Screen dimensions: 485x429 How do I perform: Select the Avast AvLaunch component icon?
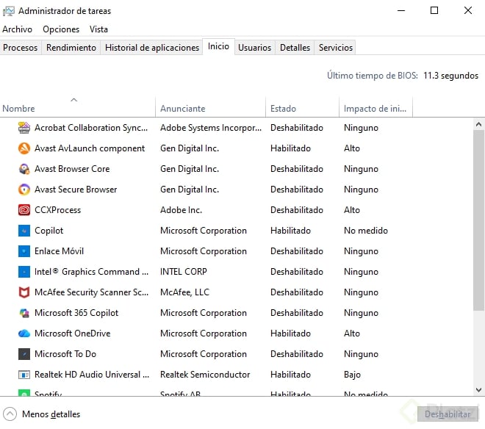[24, 148]
